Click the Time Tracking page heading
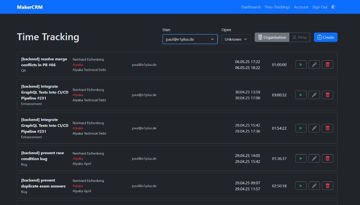Screen dimensions: 360x205 [48, 37]
